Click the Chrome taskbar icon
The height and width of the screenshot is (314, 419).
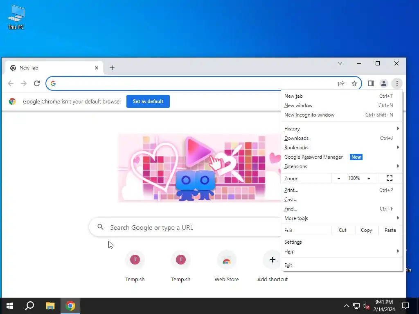70,306
